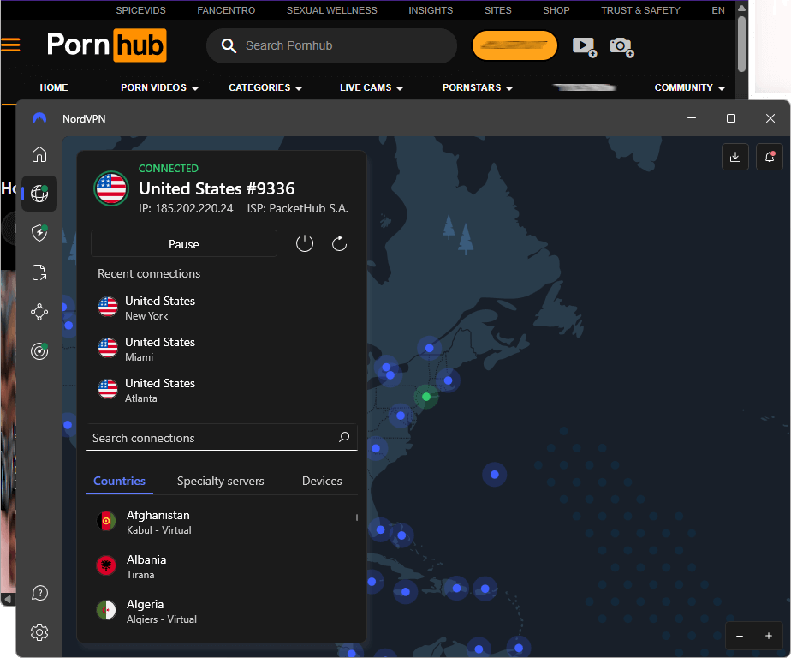Click the Afghanistan flag icon

(106, 521)
